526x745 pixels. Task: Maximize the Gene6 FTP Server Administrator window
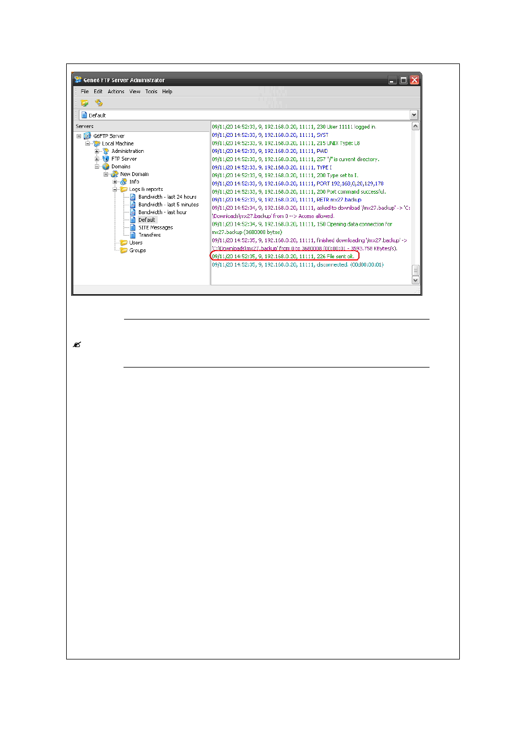(404, 80)
